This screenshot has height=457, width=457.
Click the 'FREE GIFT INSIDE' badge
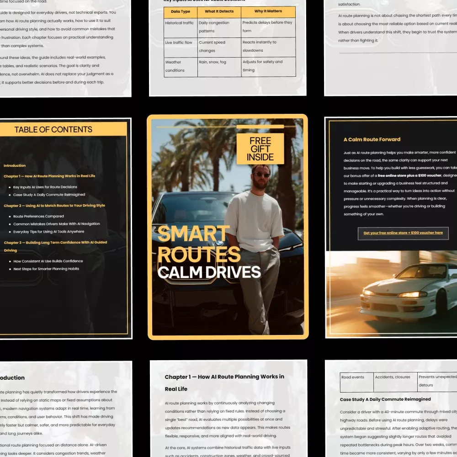coord(260,149)
